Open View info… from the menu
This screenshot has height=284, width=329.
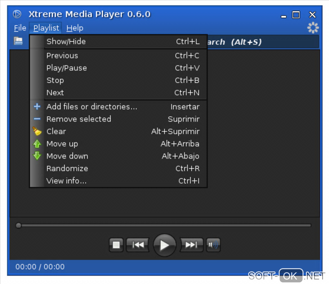pyautogui.click(x=118, y=181)
